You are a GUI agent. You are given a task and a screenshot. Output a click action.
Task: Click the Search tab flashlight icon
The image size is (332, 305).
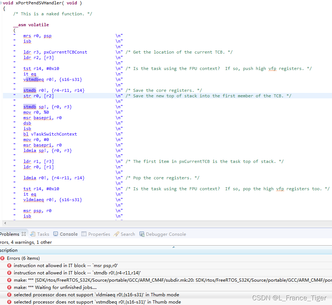(x=116, y=234)
